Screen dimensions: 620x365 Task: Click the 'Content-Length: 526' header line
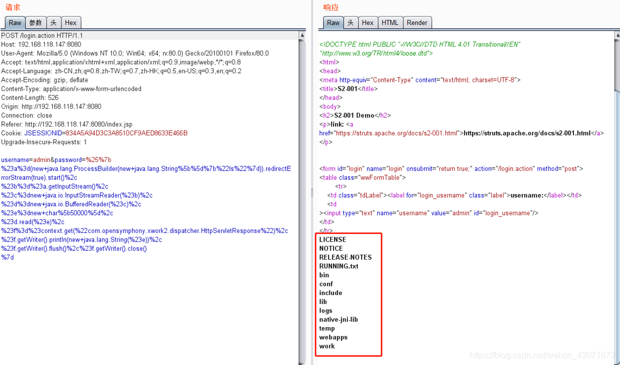tap(29, 98)
